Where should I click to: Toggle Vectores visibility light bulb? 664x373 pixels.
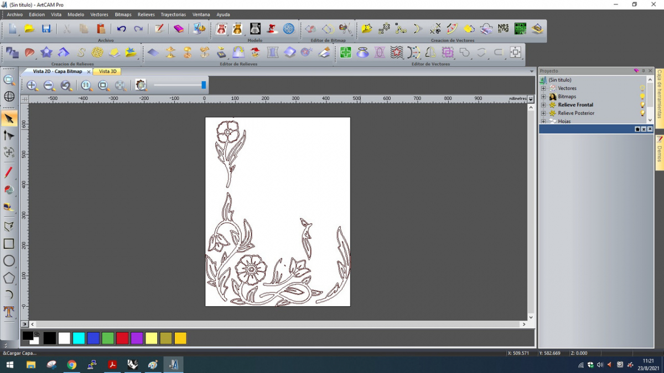coord(642,88)
